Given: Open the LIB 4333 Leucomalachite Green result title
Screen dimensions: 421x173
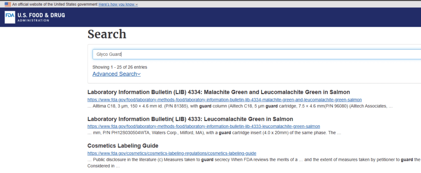Looking at the screenshot, I should [x=190, y=119].
